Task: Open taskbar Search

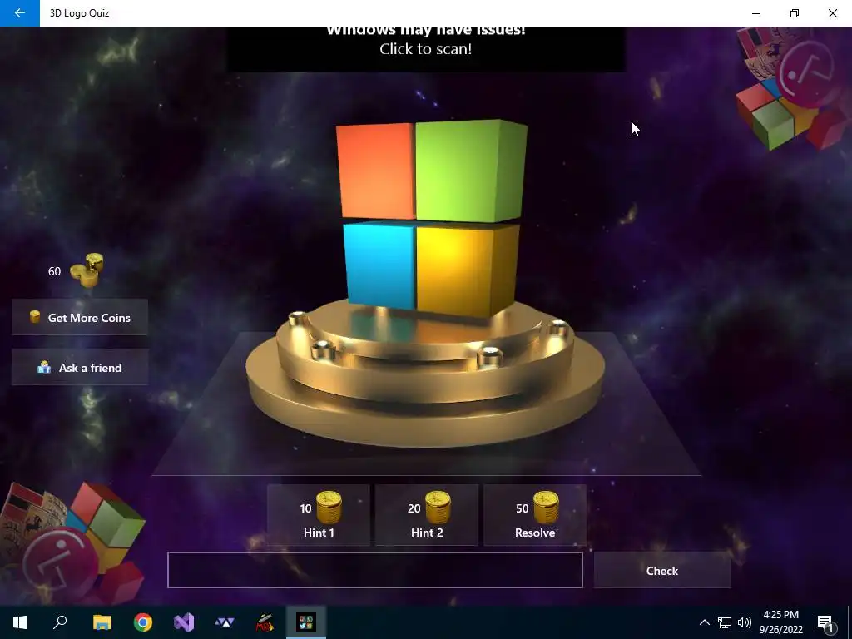Action: [60, 622]
